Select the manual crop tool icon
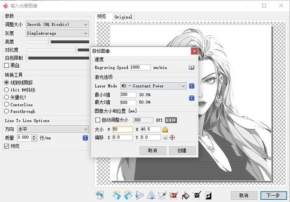The width and height of the screenshot is (290, 202). (162, 195)
